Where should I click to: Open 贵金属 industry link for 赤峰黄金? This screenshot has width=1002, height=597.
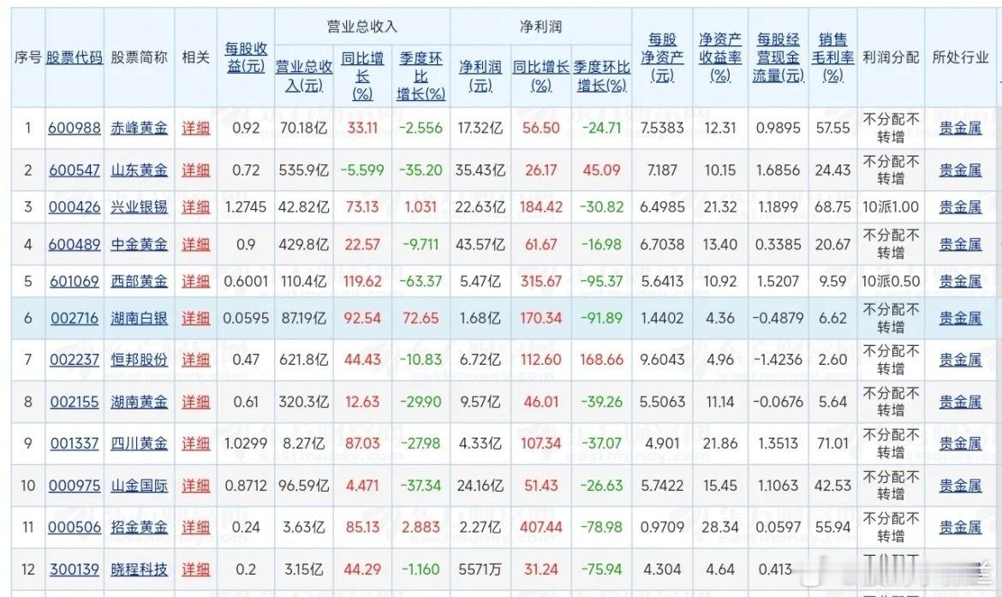tap(960, 128)
